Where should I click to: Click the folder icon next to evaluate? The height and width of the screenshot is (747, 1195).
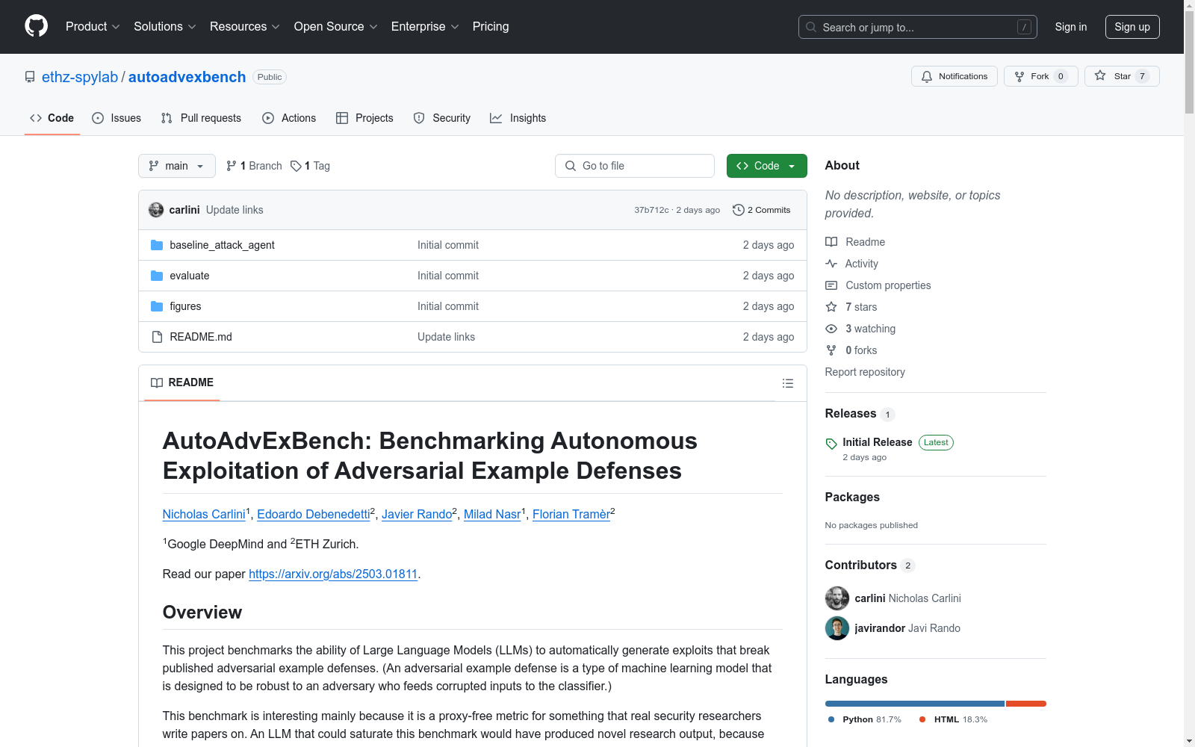coord(157,276)
